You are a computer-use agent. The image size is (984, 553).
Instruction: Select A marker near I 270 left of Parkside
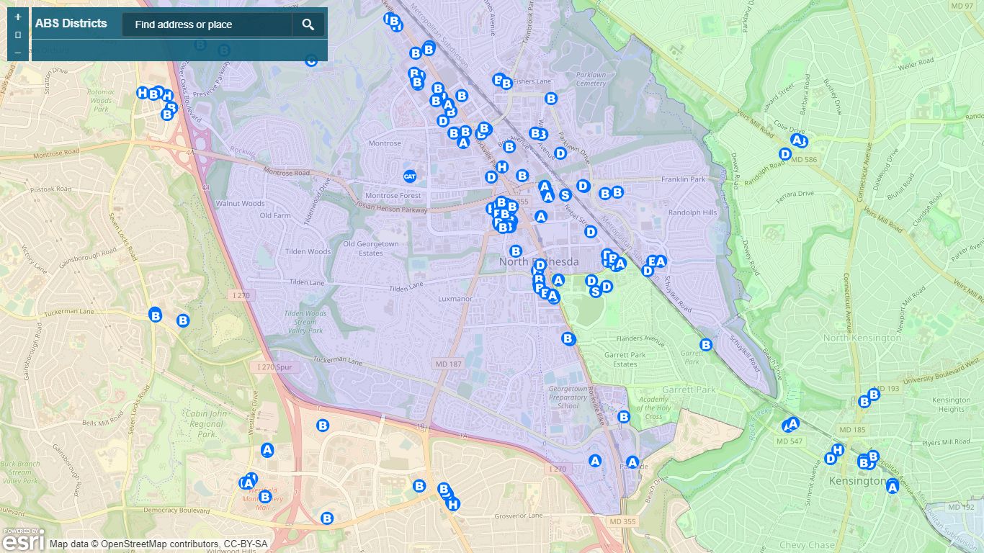pos(595,460)
